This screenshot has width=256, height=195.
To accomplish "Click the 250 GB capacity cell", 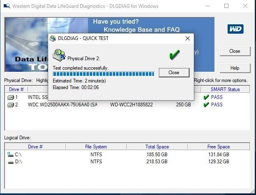I will pos(183,105).
